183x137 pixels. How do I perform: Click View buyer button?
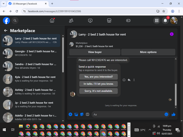pyautogui.click(x=95, y=52)
